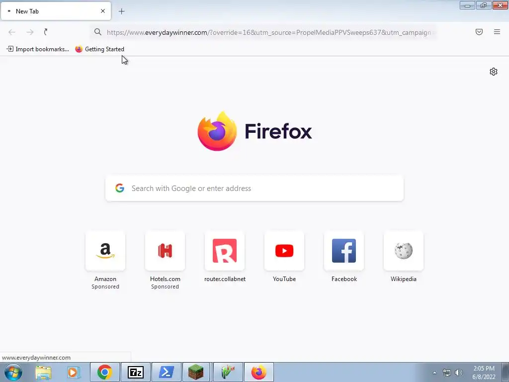
Task: Click the network tray icon
Action: coord(447,373)
